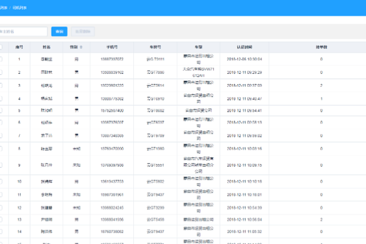Click the greyed-out batch delete button
Viewport: 366px width, 244px height.
pos(83,32)
